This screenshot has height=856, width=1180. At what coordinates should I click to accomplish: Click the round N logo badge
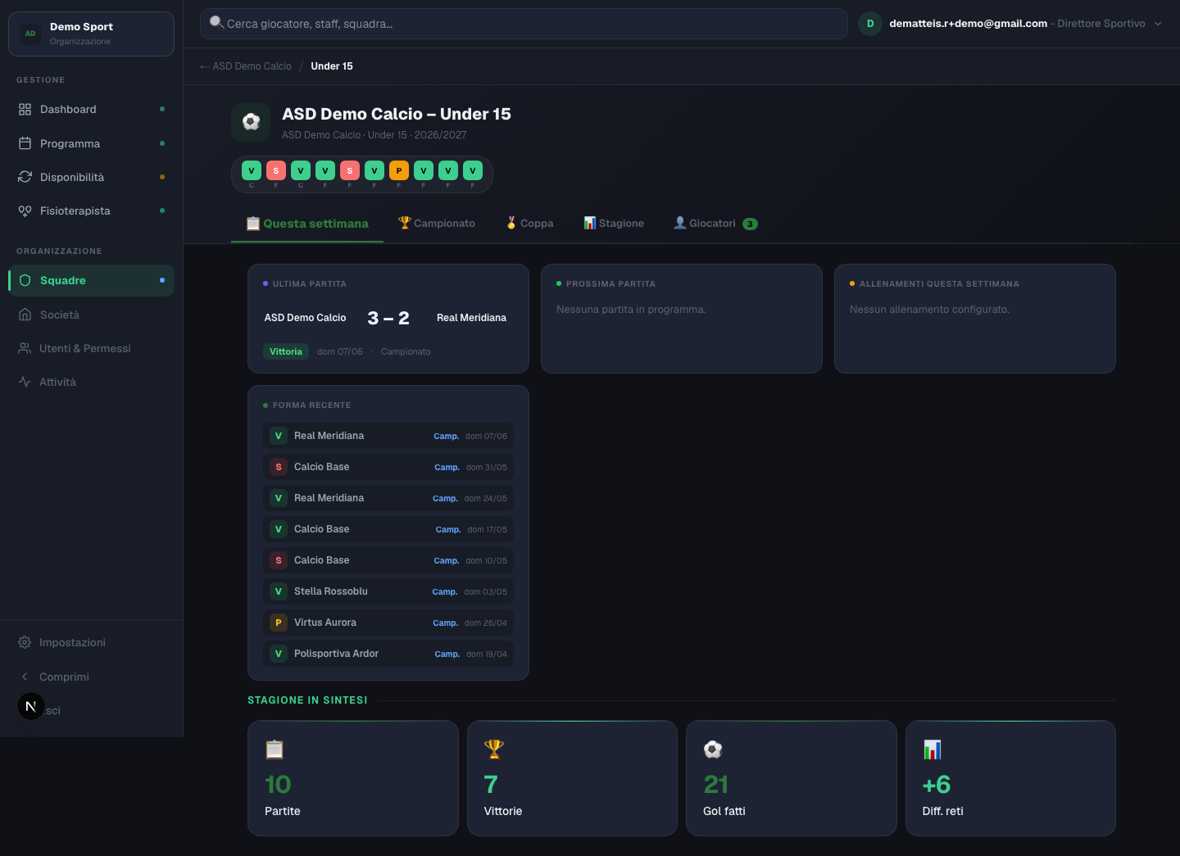coord(31,706)
